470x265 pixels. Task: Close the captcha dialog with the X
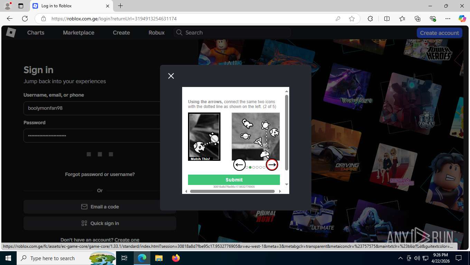point(171,76)
